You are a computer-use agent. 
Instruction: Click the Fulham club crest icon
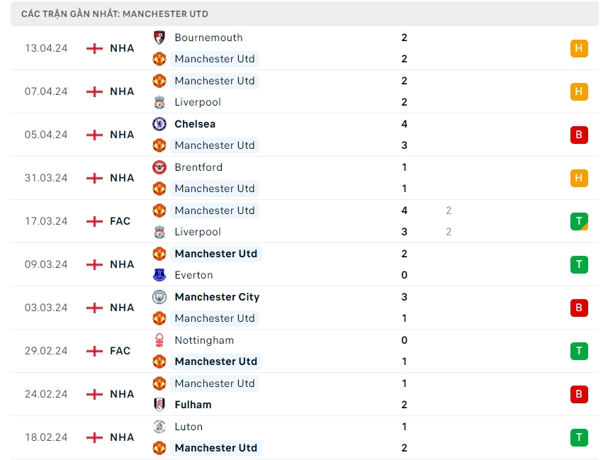[x=159, y=405]
